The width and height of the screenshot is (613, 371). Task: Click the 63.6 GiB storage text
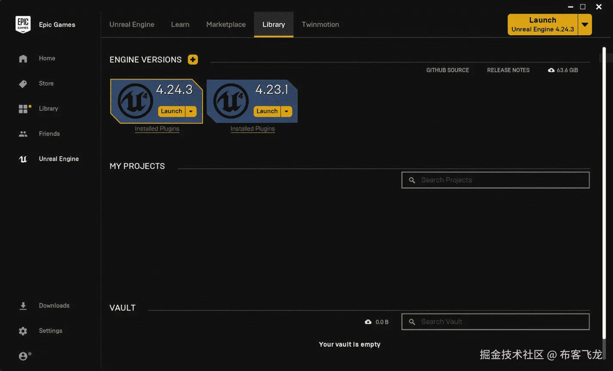pyautogui.click(x=567, y=70)
